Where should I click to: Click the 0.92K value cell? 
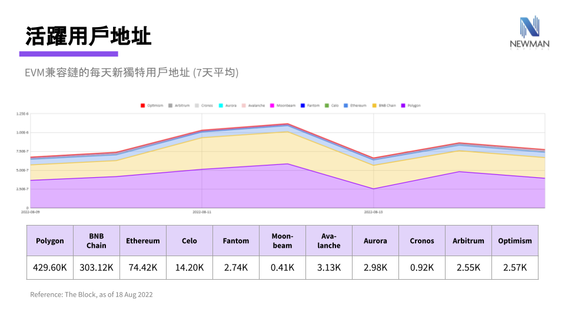(x=421, y=267)
